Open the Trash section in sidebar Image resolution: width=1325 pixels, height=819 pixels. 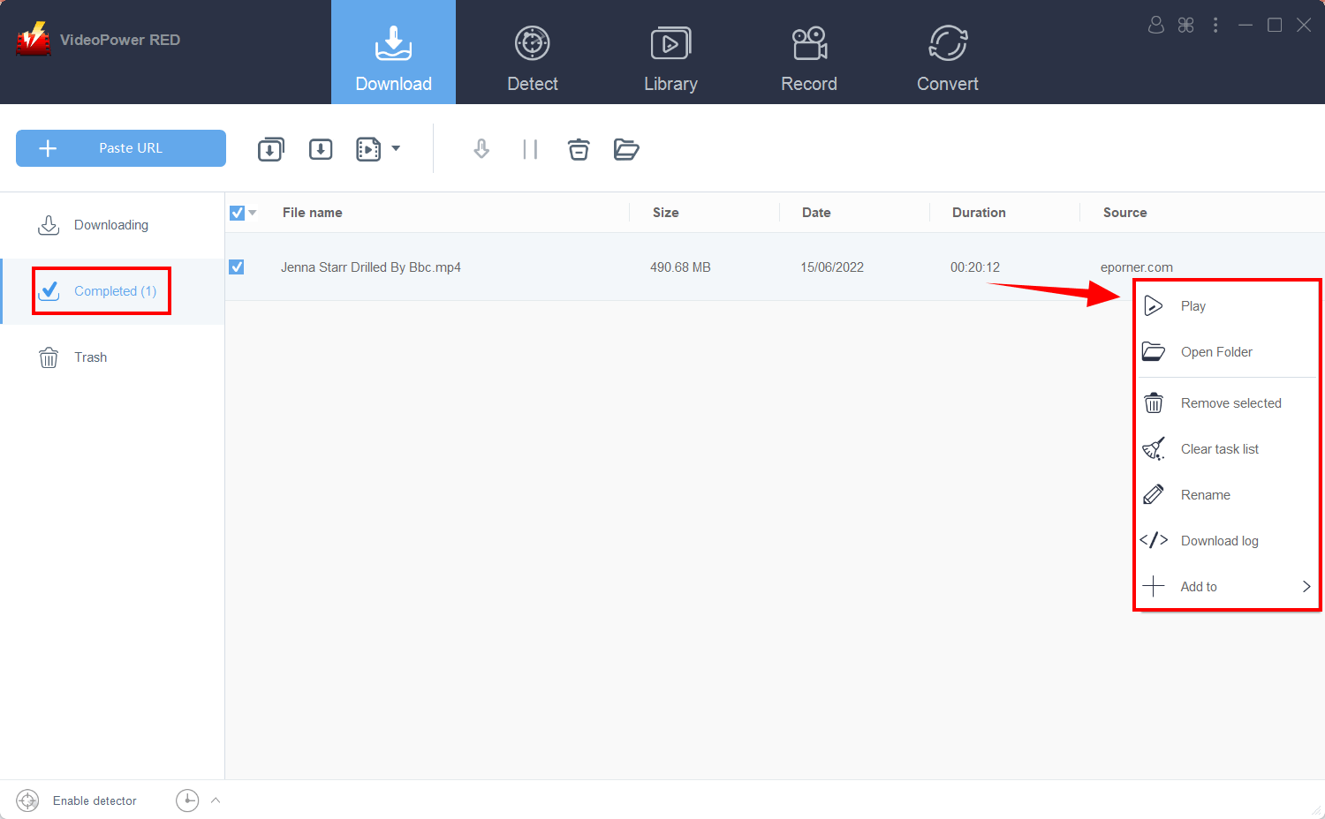[112, 357]
